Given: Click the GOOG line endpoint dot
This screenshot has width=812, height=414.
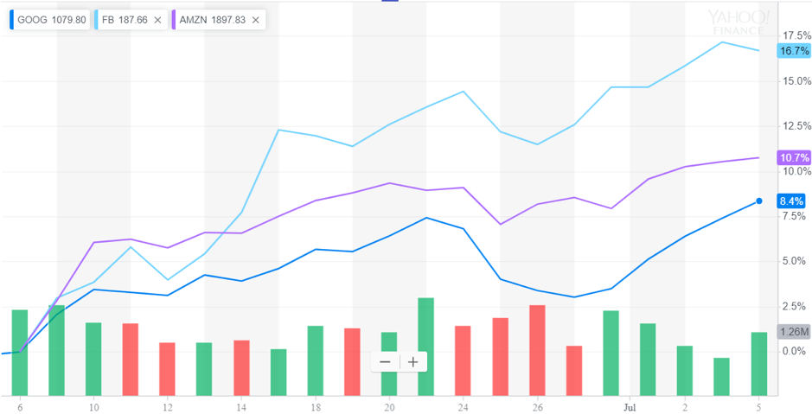Looking at the screenshot, I should 759,201.
